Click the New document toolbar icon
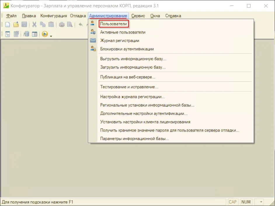This screenshot has height=206, width=275. point(8,25)
